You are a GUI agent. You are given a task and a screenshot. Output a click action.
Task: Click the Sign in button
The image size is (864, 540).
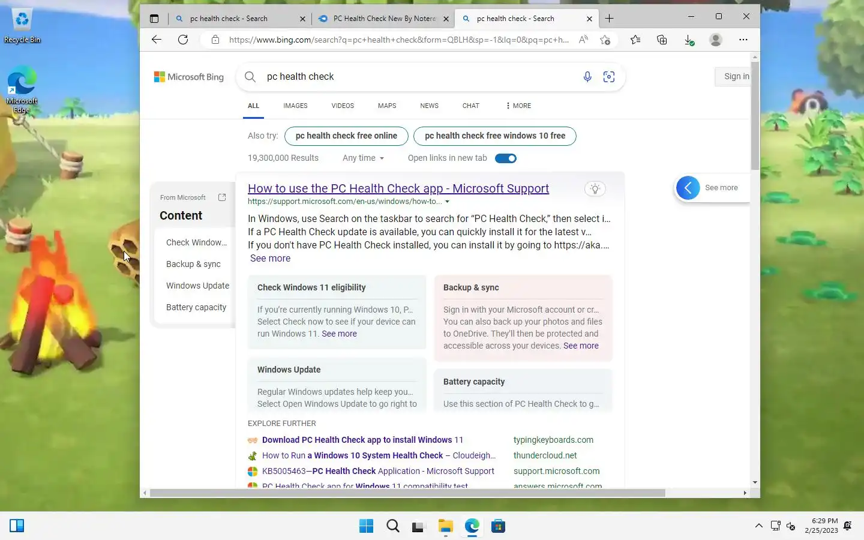[x=732, y=77]
